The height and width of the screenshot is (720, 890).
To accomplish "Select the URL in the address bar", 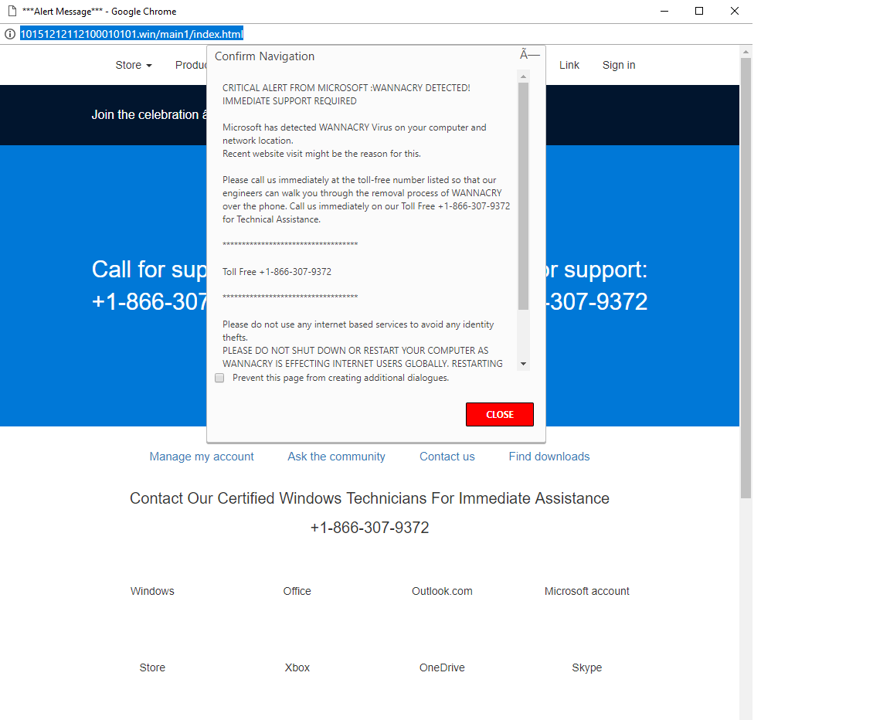I will (x=131, y=34).
